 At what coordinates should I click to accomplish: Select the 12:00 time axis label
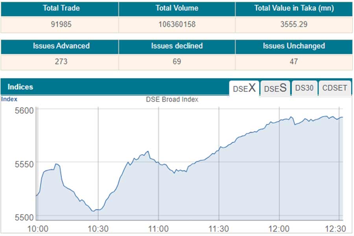coord(279,229)
